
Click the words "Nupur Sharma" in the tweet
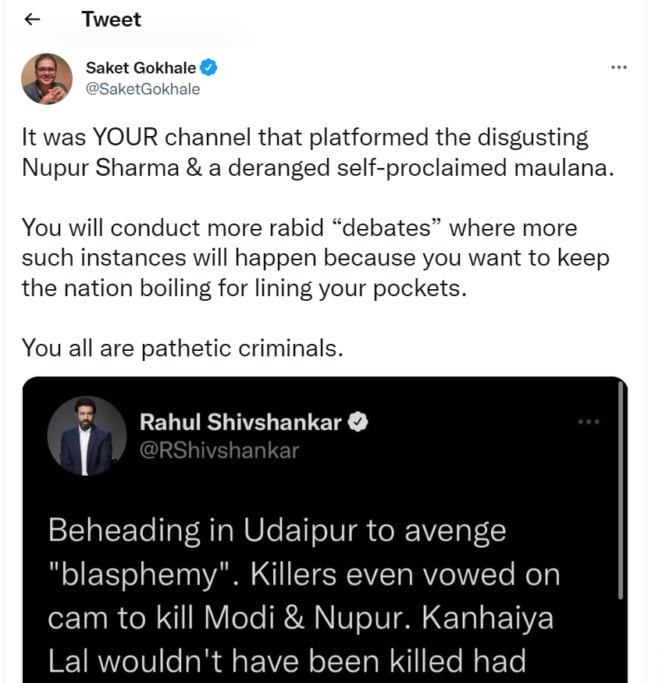pos(98,167)
